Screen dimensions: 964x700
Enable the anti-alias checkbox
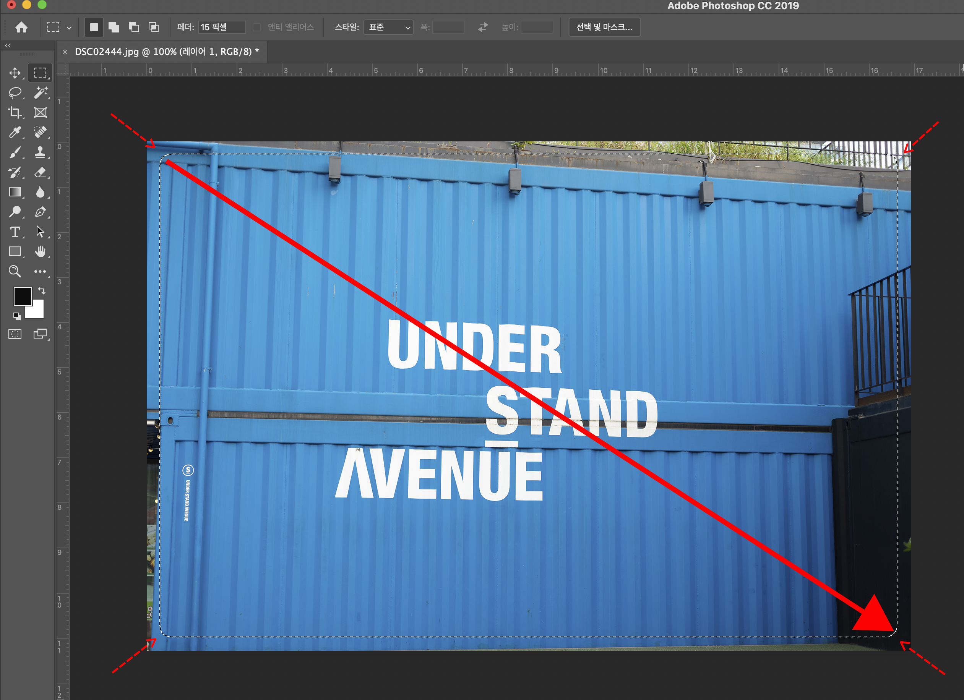tap(257, 27)
